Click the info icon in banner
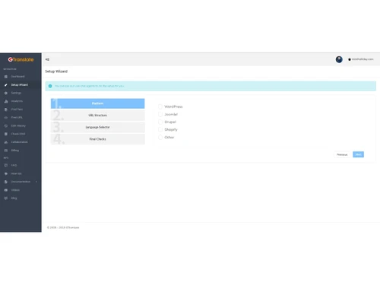 (x=50, y=86)
